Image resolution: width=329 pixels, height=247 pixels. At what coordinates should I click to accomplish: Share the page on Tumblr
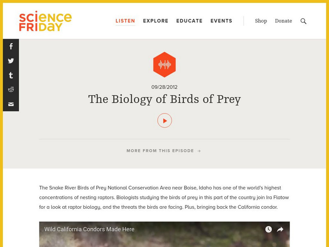pos(11,75)
